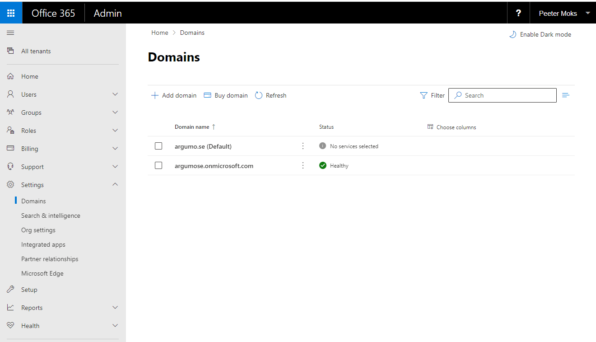Click the Support headset icon
Image resolution: width=596 pixels, height=342 pixels.
10,166
